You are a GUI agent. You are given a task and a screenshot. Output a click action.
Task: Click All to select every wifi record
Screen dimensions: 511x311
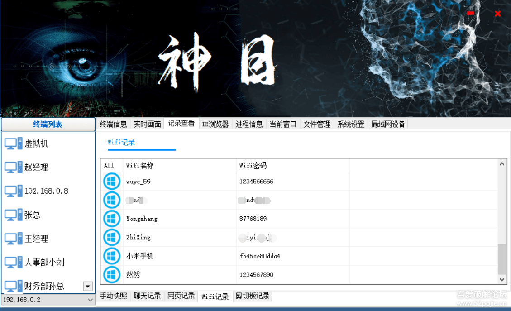(x=108, y=165)
